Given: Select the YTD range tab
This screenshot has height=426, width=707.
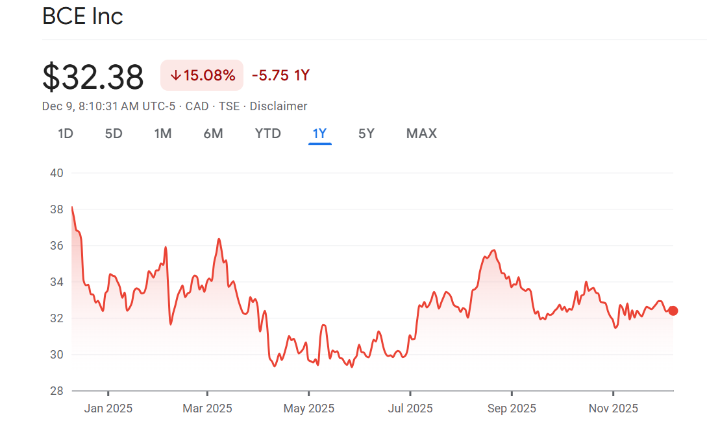Looking at the screenshot, I should (x=267, y=134).
